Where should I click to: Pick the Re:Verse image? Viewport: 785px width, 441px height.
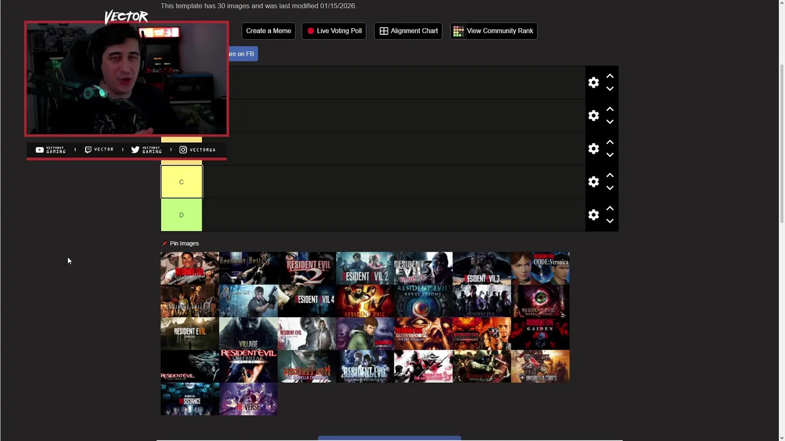click(248, 399)
